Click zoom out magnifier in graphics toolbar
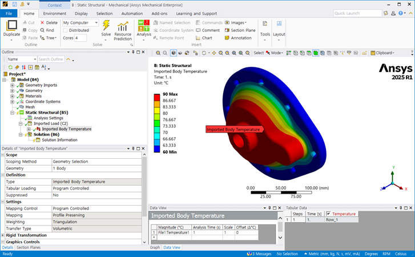The height and width of the screenshot is (257, 415). 165,53
